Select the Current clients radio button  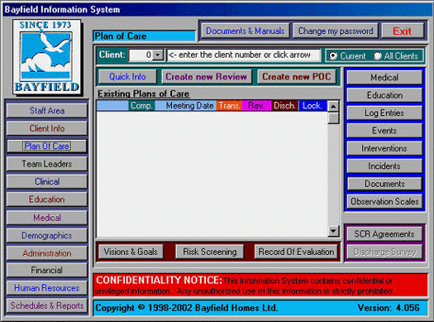click(x=333, y=55)
